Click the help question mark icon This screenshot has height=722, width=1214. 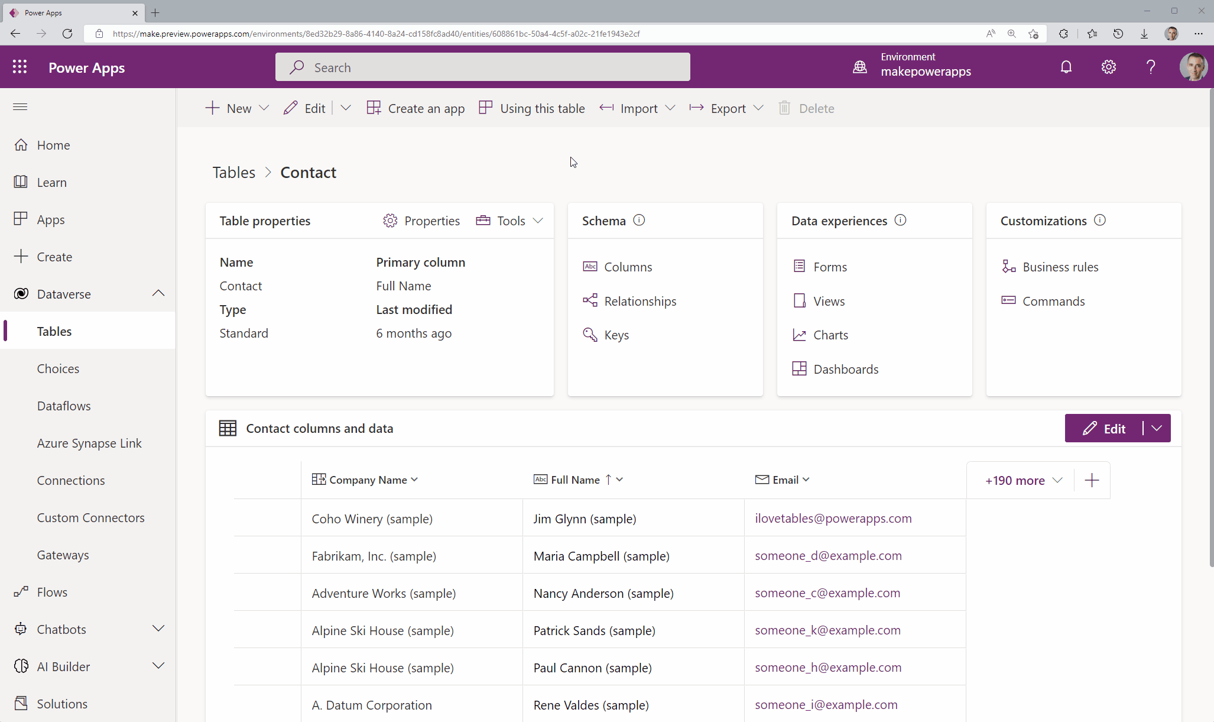1150,67
